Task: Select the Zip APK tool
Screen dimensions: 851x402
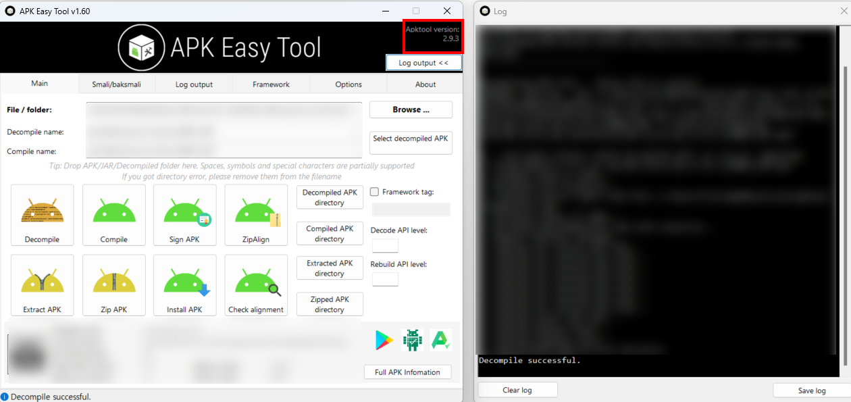Action: coord(113,285)
